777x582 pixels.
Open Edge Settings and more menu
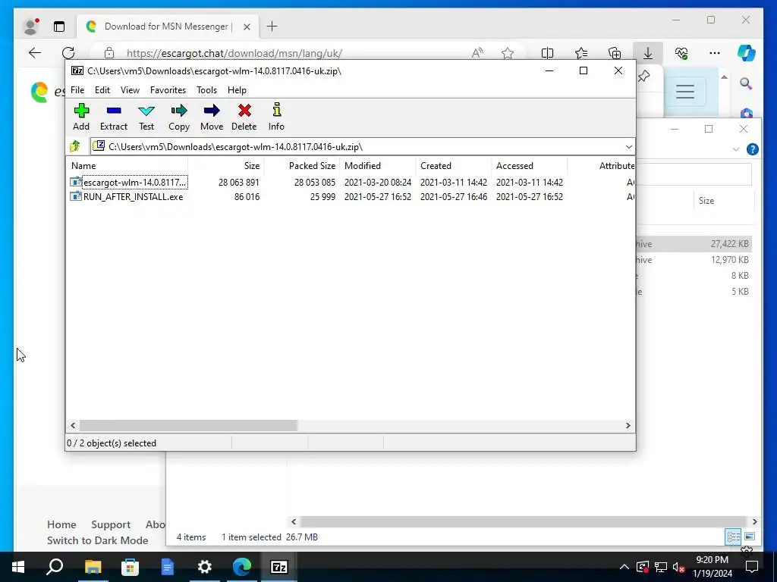pos(715,53)
